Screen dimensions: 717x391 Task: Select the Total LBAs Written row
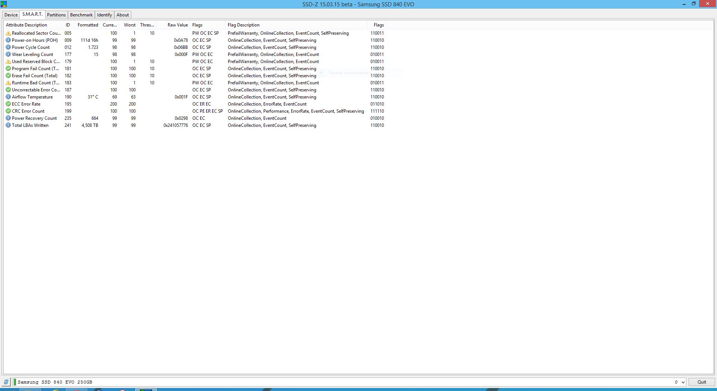195,125
